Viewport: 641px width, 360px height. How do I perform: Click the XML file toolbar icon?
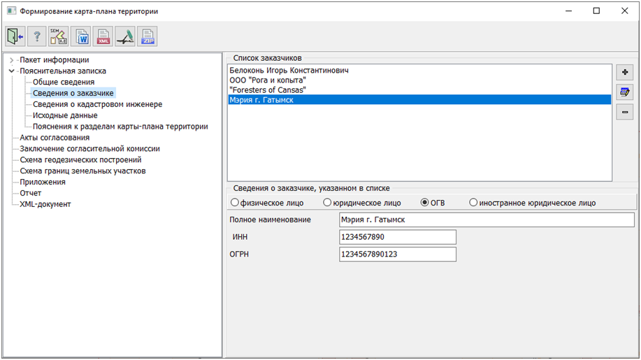103,36
